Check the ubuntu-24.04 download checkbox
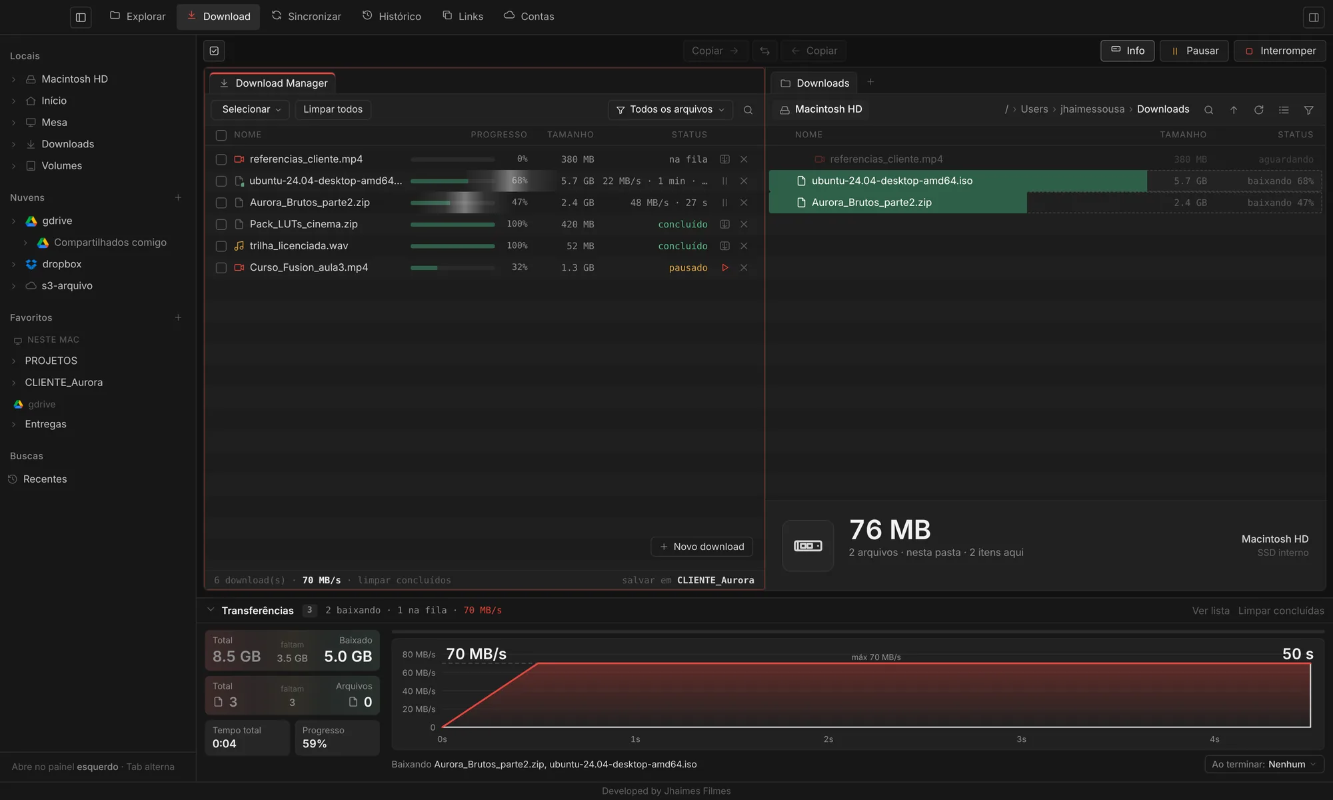The height and width of the screenshot is (800, 1333). [x=221, y=181]
